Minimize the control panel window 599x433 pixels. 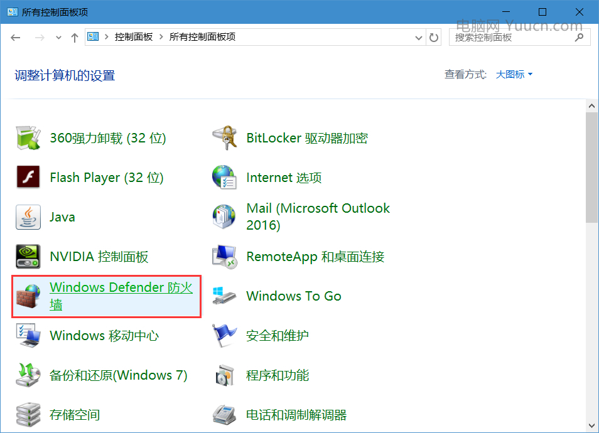click(x=506, y=12)
